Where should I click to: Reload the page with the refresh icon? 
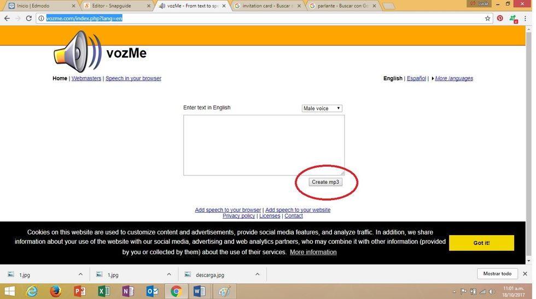[28, 18]
